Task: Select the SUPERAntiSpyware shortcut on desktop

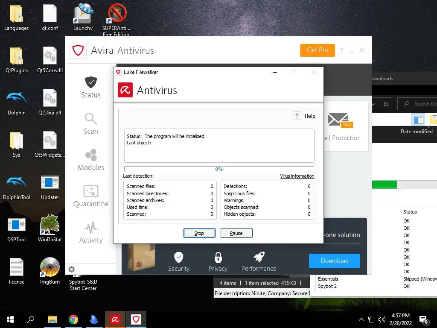Action: coord(116,20)
